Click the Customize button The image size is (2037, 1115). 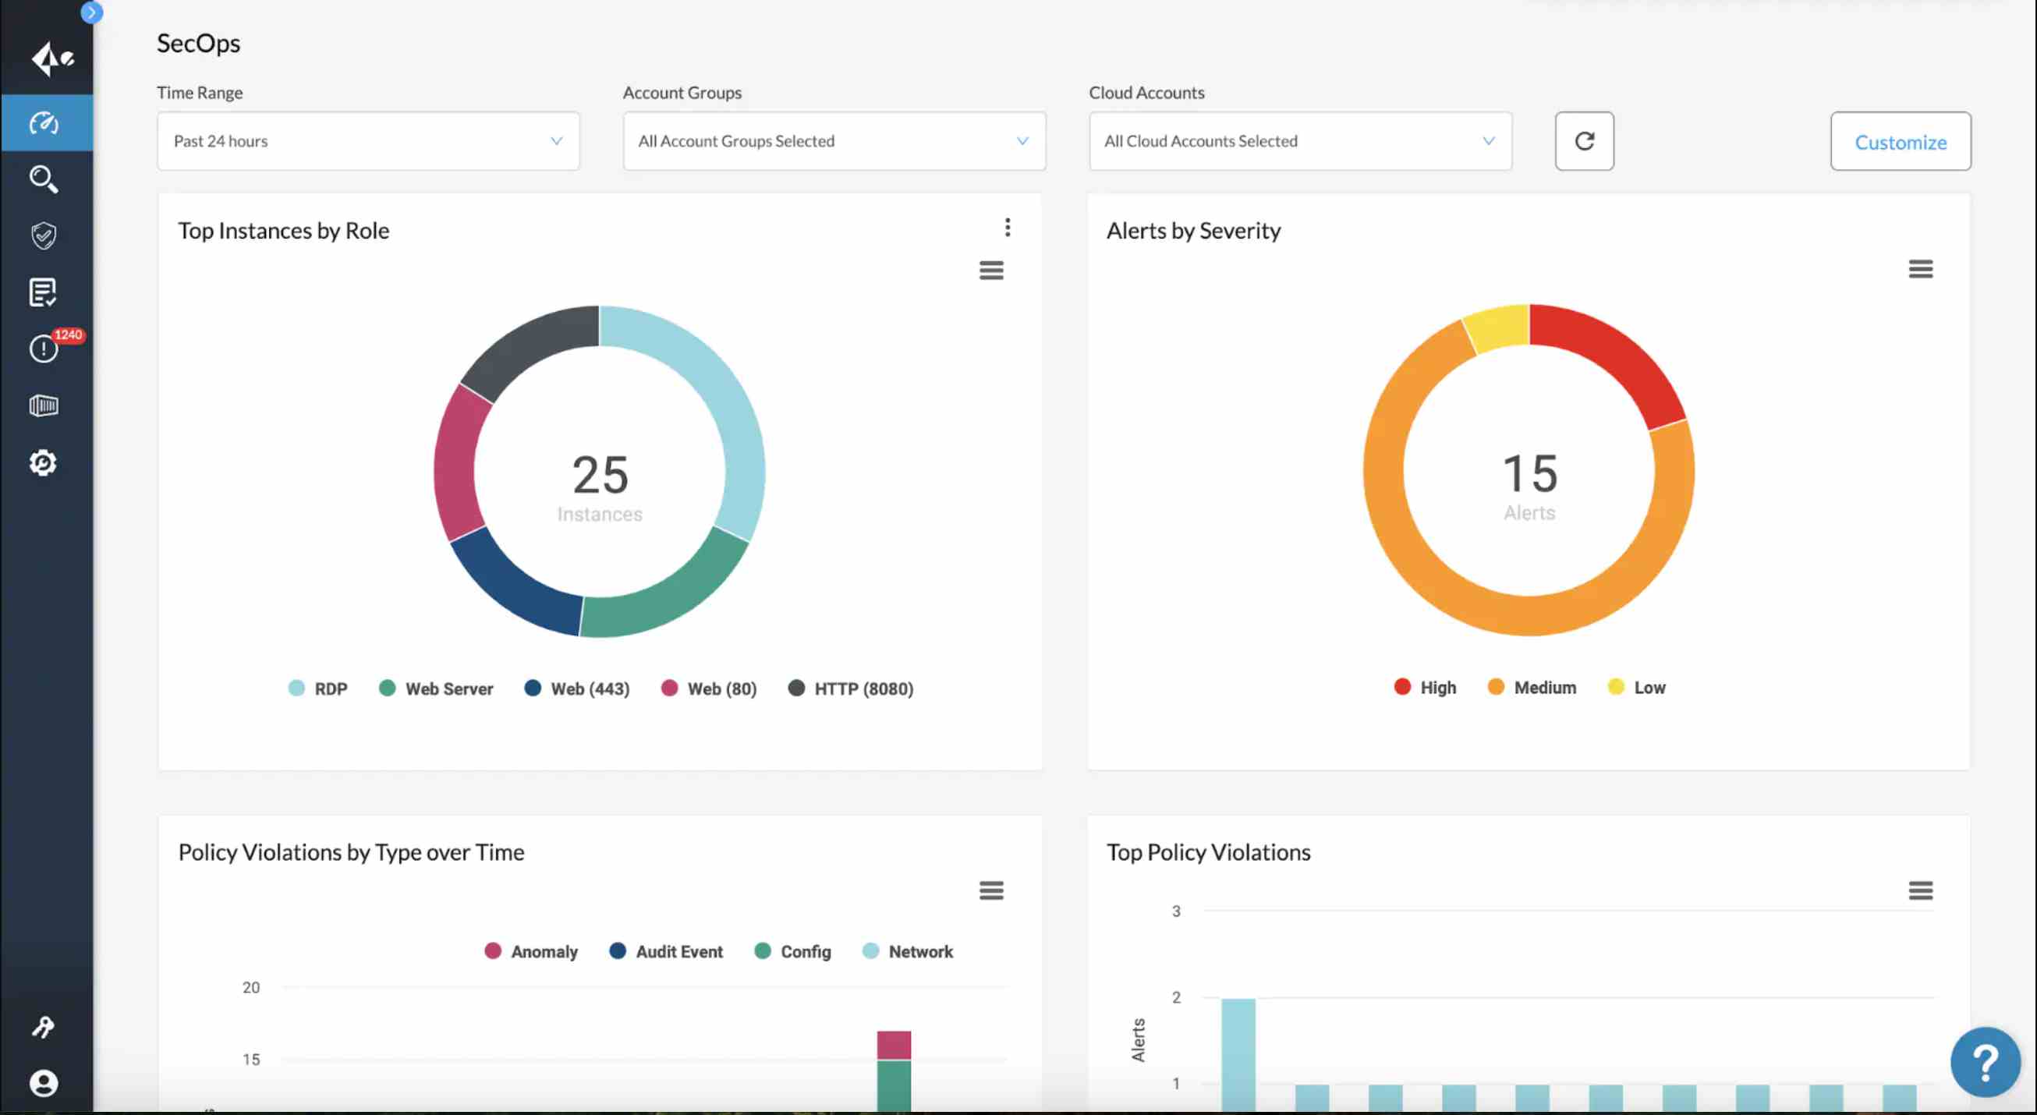1901,142
